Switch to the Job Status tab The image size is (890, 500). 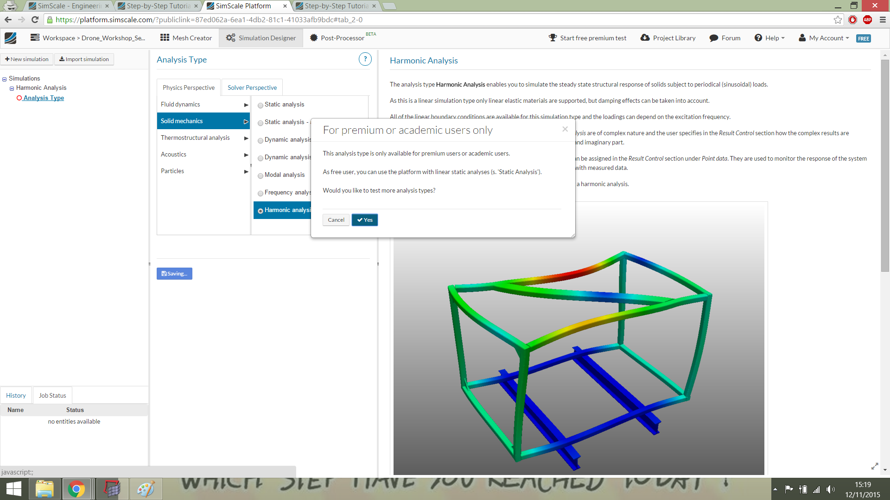pos(52,395)
